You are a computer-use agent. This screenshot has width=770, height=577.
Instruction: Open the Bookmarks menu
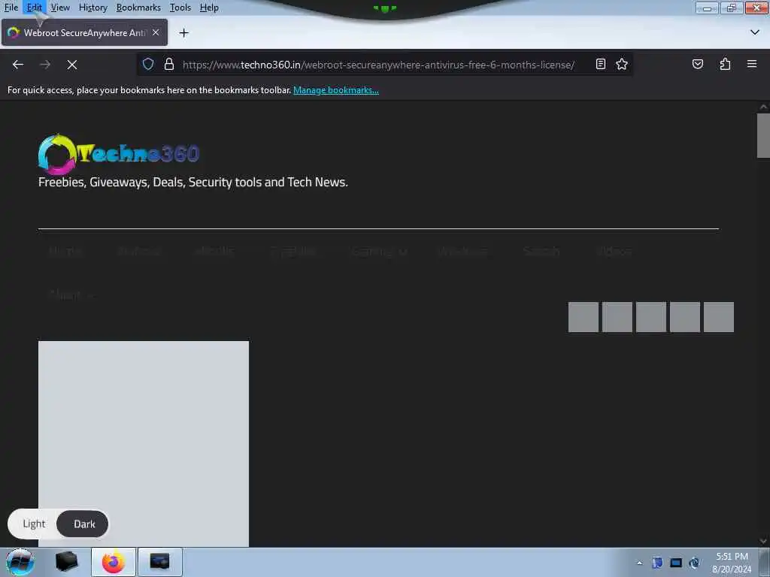coord(138,8)
